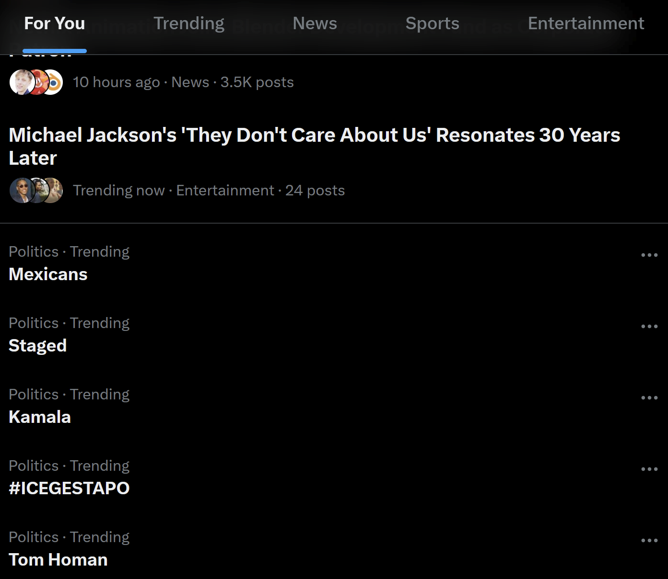The height and width of the screenshot is (579, 668).
Task: Click avatar cluster beside Trending now
Action: (36, 191)
